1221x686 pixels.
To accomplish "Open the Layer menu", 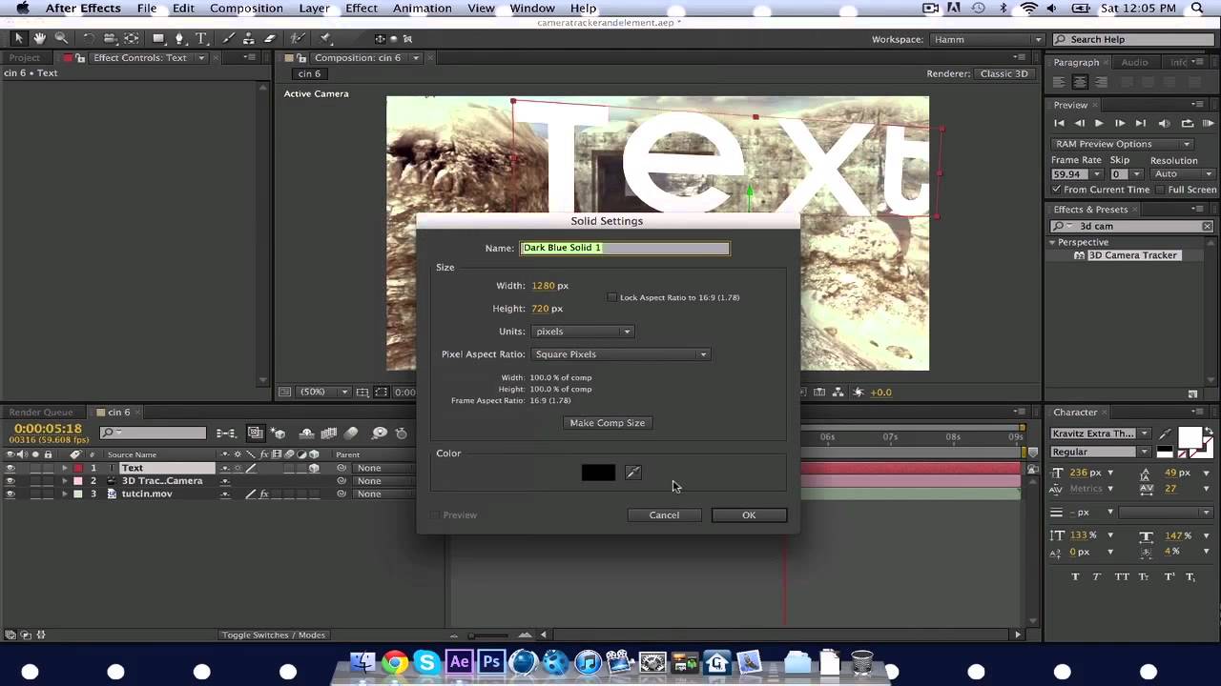I will pos(314,9).
